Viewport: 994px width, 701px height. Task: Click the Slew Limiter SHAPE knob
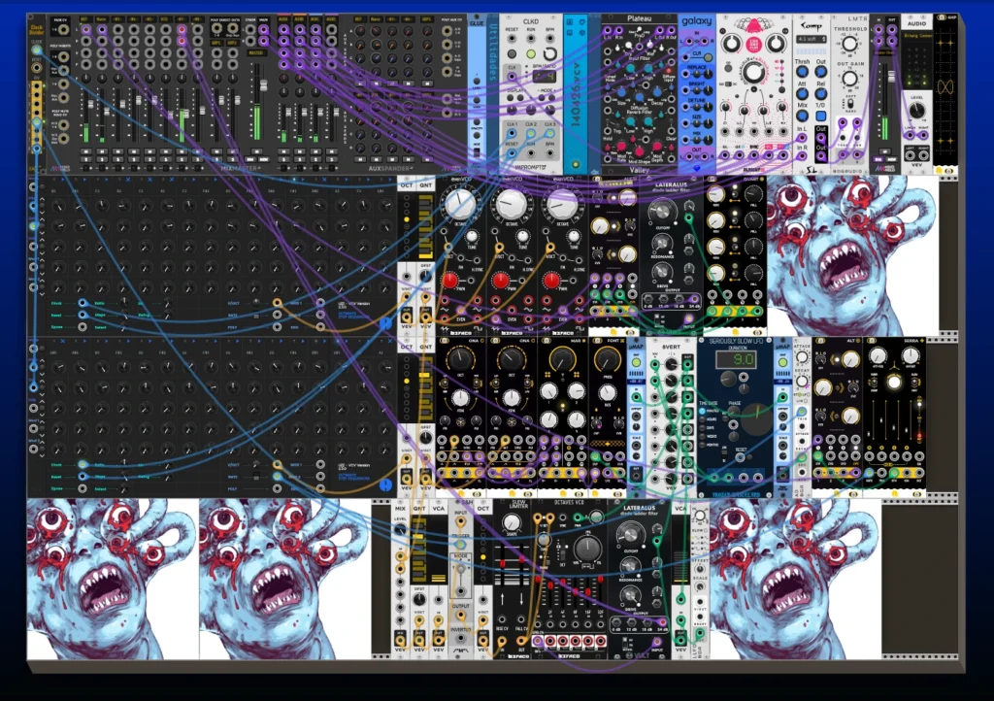(x=512, y=523)
